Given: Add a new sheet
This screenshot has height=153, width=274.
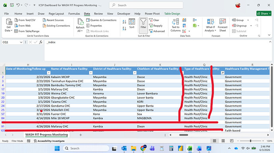Looking at the screenshot, I should click(x=81, y=135).
